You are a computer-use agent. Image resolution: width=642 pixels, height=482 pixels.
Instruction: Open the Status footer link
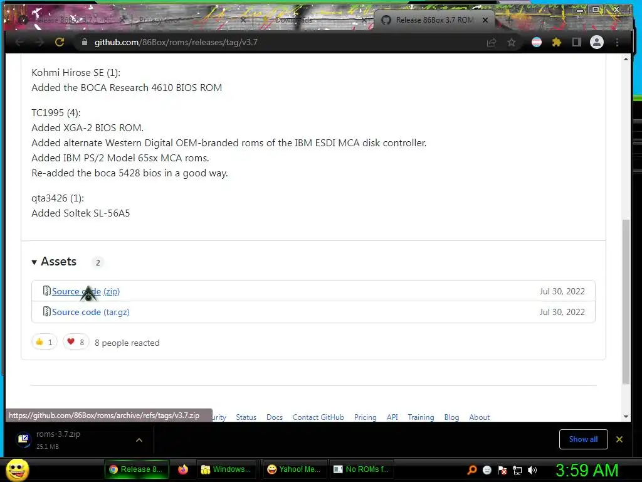pyautogui.click(x=246, y=417)
